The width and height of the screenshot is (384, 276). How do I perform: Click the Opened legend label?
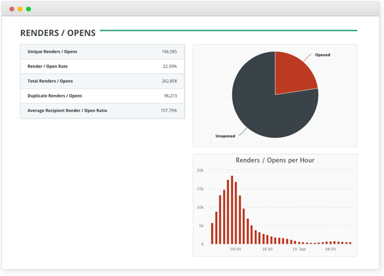coord(323,55)
